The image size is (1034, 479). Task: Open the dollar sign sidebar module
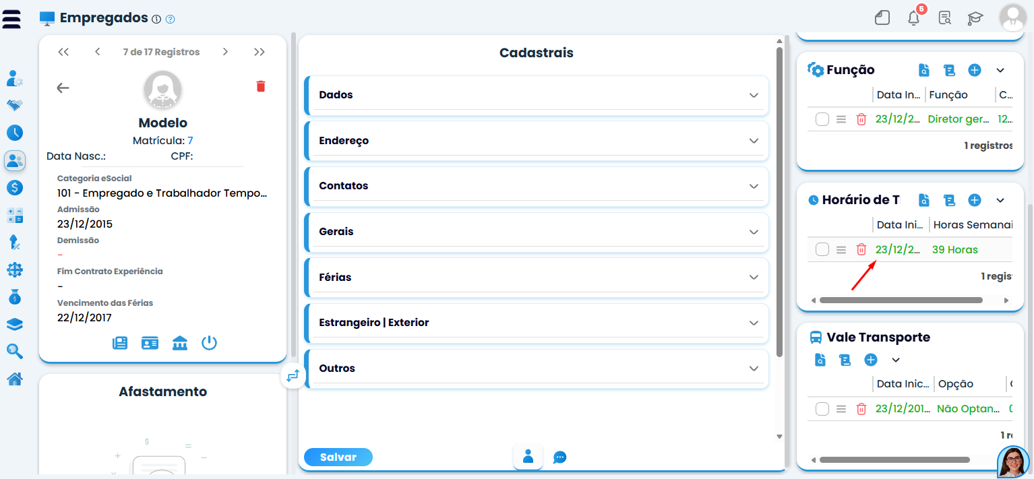pos(15,188)
